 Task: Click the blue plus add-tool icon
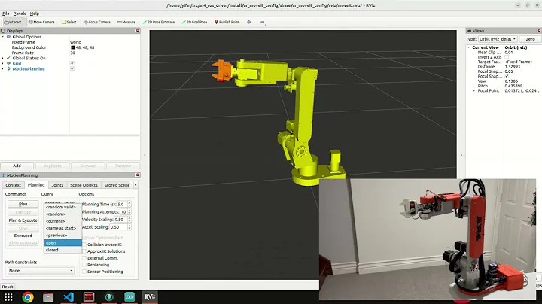click(249, 22)
